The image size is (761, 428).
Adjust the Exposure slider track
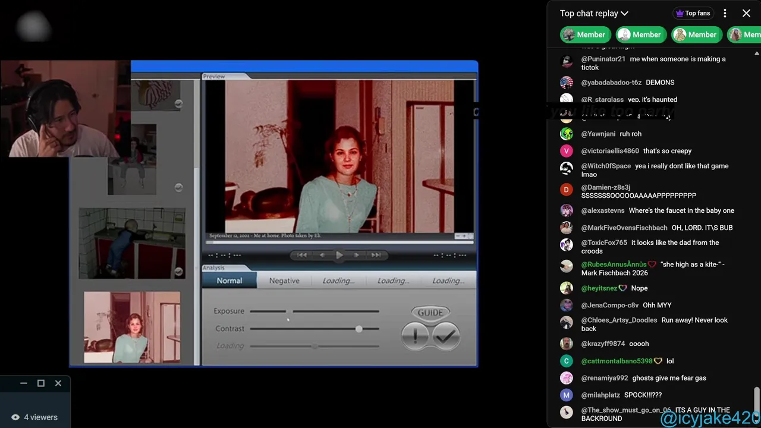coord(315,311)
